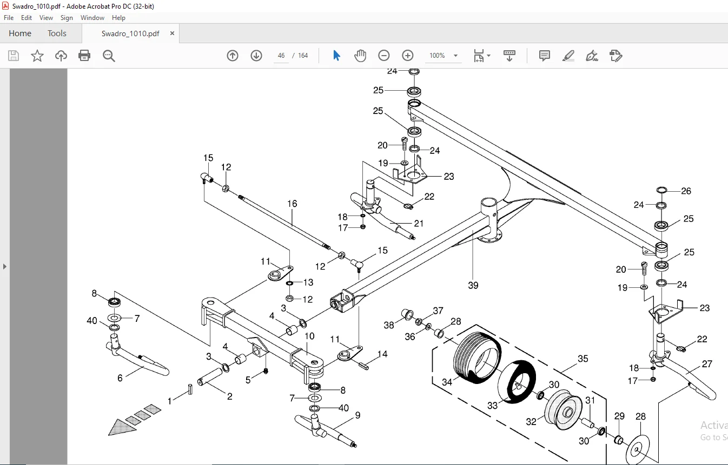728x465 pixels.
Task: Open the zoom level dropdown arrow
Action: tap(455, 56)
